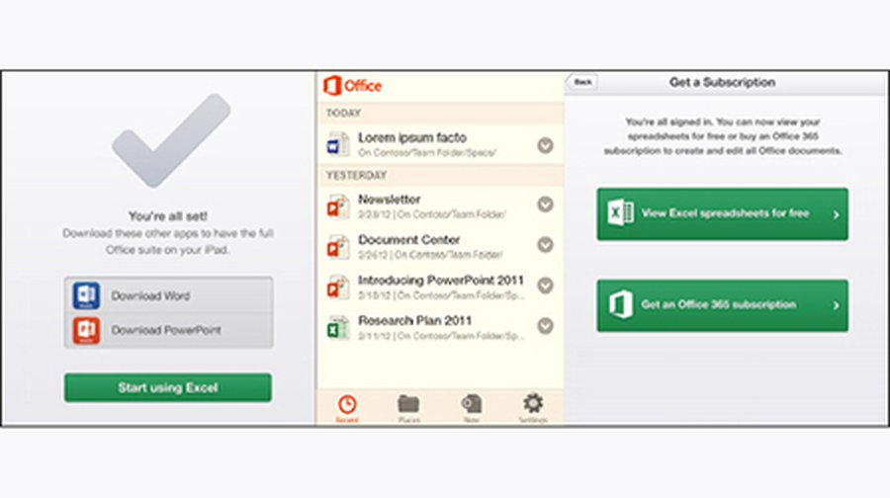Expand options for Lorem ipsum facto
Screen dimensions: 890x498
546,146
